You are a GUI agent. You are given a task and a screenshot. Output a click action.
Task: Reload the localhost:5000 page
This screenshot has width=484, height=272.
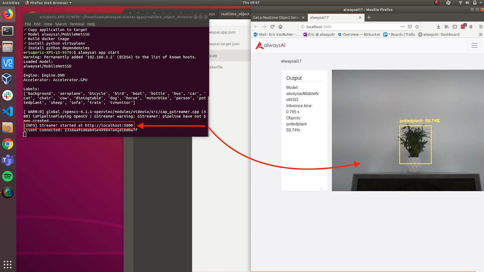272,27
